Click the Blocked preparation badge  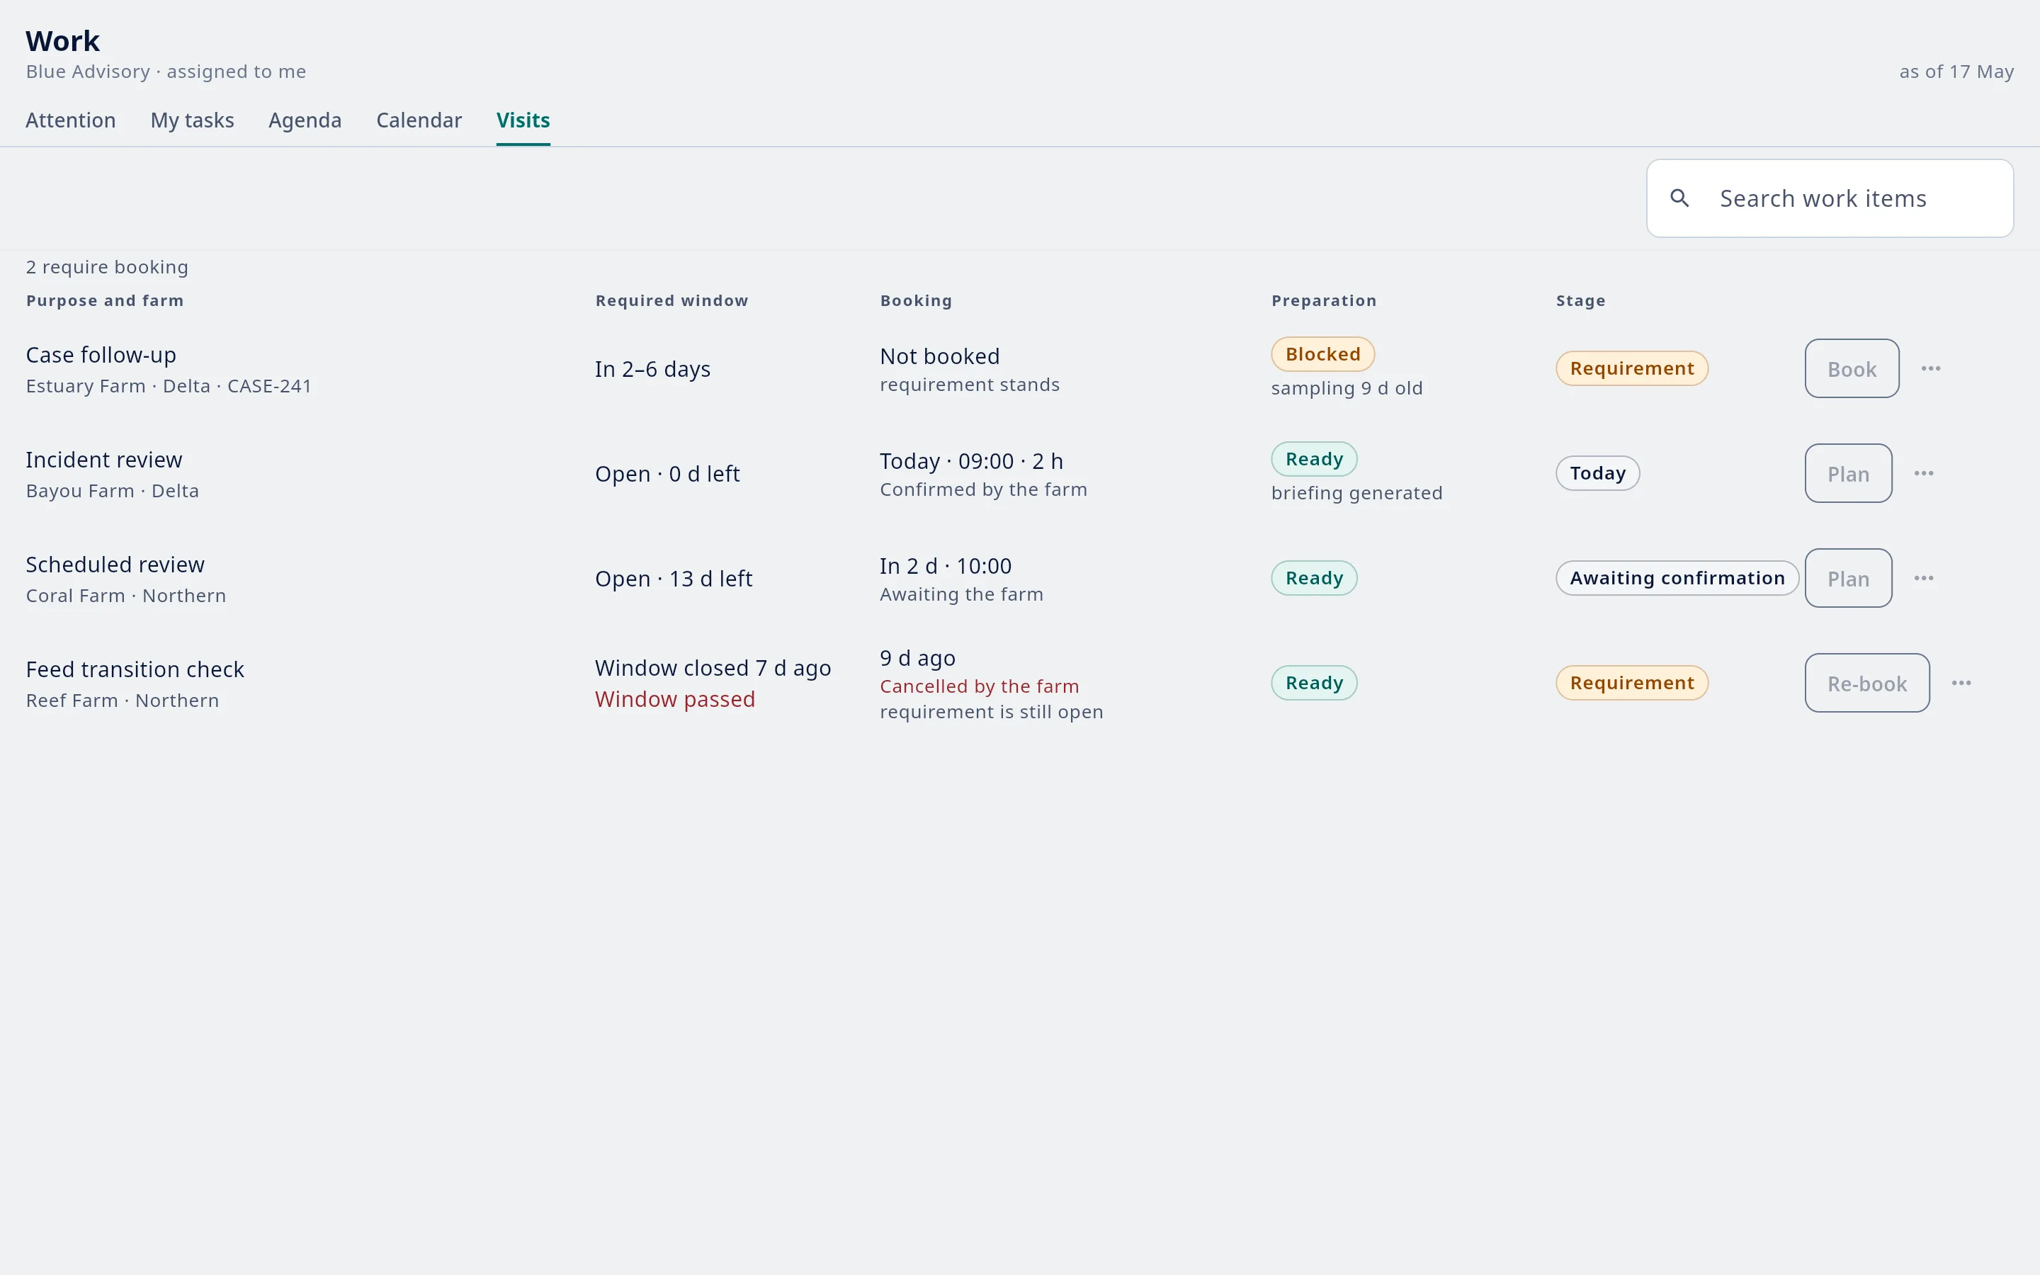pyautogui.click(x=1322, y=354)
